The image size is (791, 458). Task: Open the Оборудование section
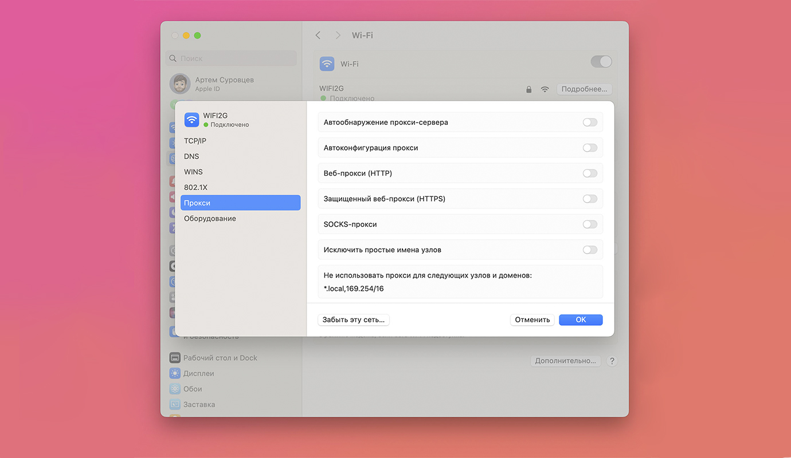coord(240,219)
